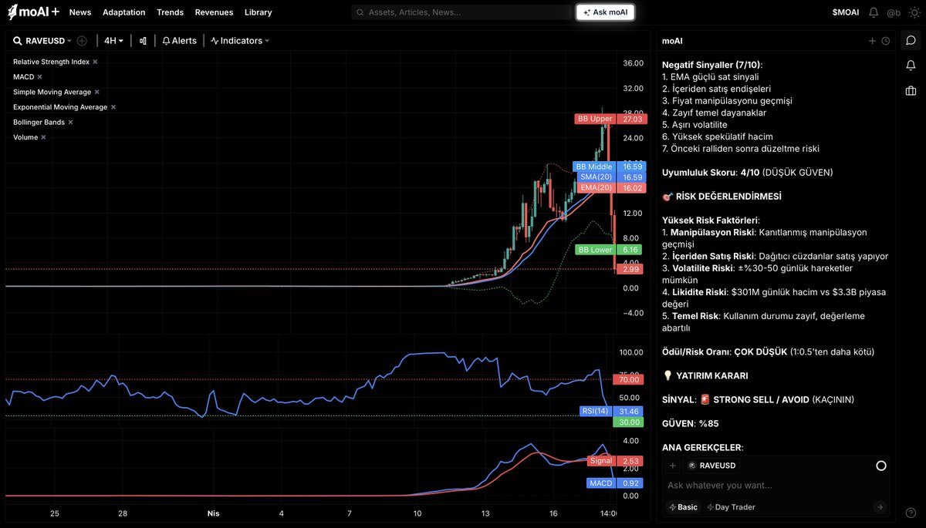
Task: Open the Library section
Action: pos(258,12)
